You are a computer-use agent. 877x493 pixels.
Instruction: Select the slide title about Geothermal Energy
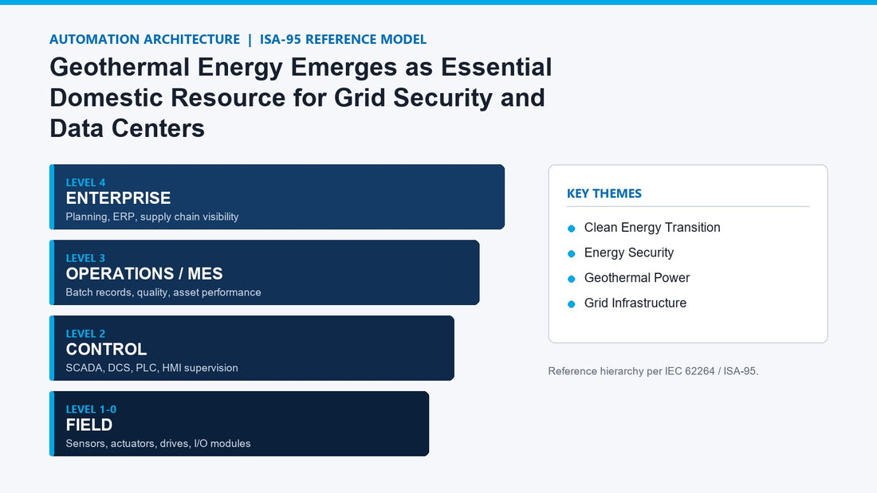301,98
